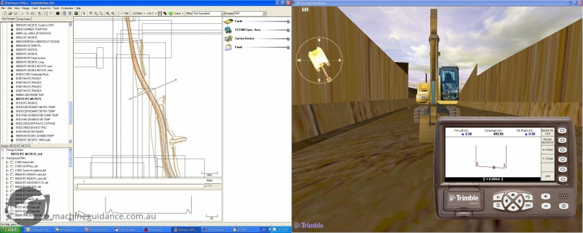The width and height of the screenshot is (583, 233).
Task: Collapse the Cards panel round button
Action: [288, 21]
